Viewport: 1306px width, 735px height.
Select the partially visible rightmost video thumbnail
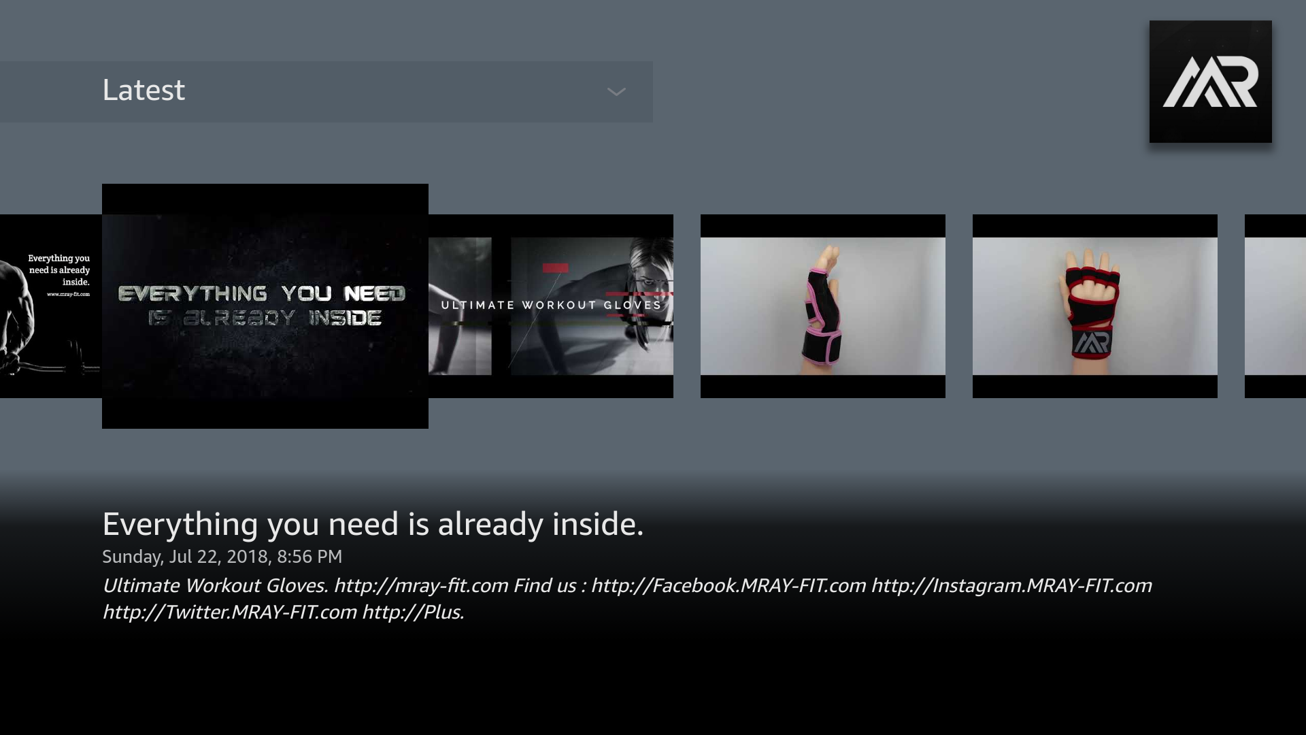click(1275, 306)
